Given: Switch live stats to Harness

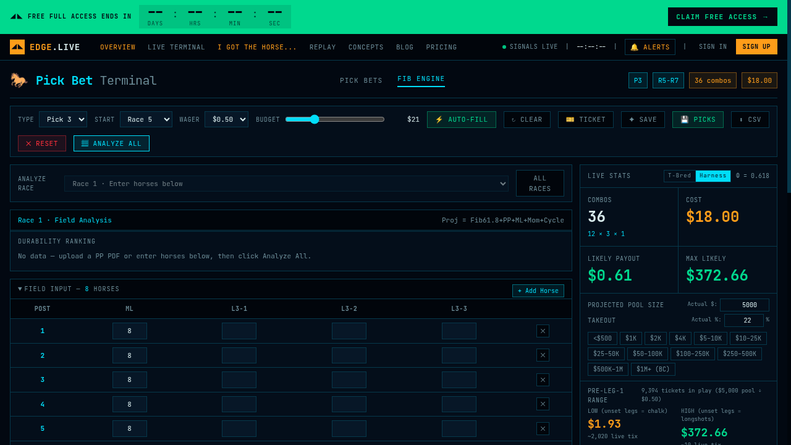Looking at the screenshot, I should [713, 176].
